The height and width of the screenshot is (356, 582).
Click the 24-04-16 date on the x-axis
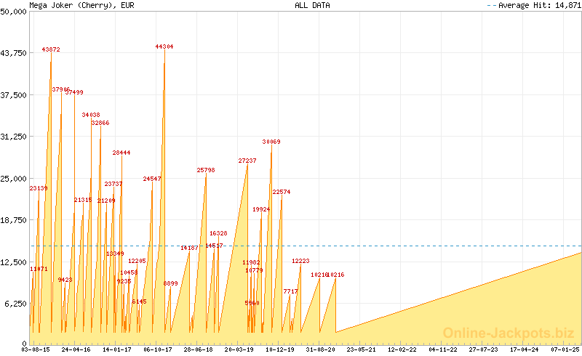76,349
